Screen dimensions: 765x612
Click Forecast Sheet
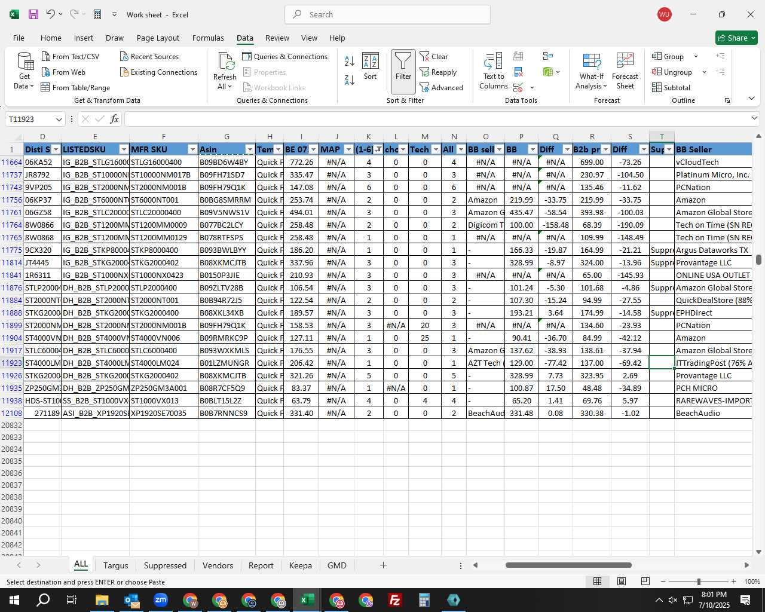point(625,71)
